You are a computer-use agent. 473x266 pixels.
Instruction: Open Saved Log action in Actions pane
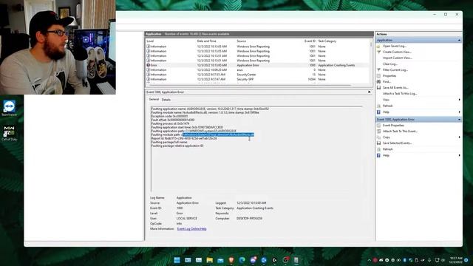pos(394,46)
